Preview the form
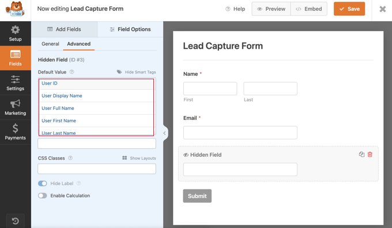The image size is (392, 228). pos(271,9)
